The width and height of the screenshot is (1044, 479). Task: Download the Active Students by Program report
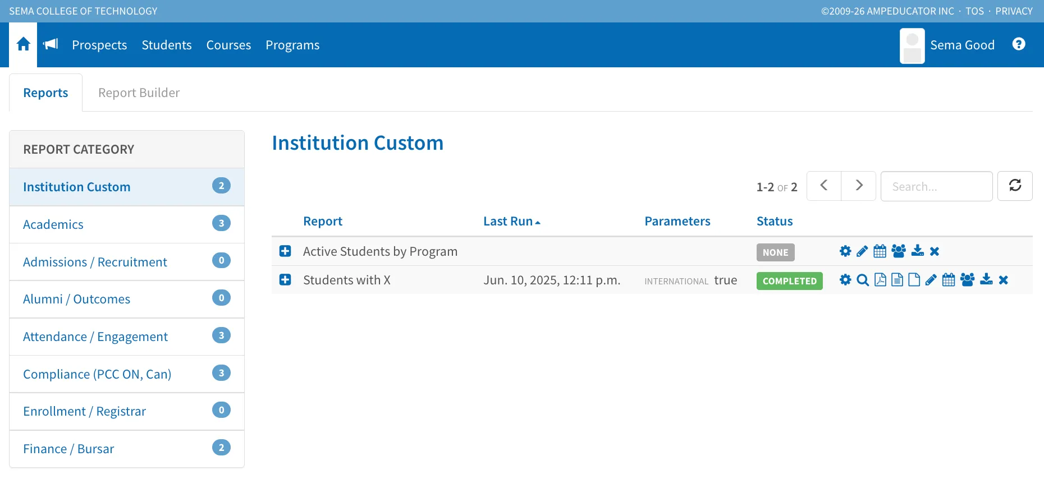coord(918,251)
